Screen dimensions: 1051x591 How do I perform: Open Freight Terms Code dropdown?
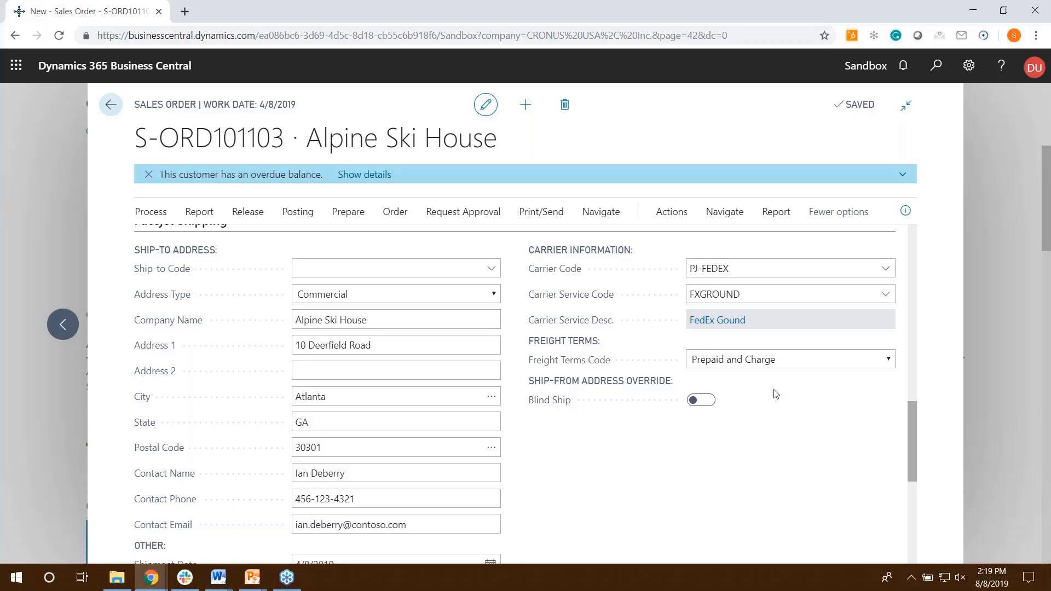tap(888, 359)
